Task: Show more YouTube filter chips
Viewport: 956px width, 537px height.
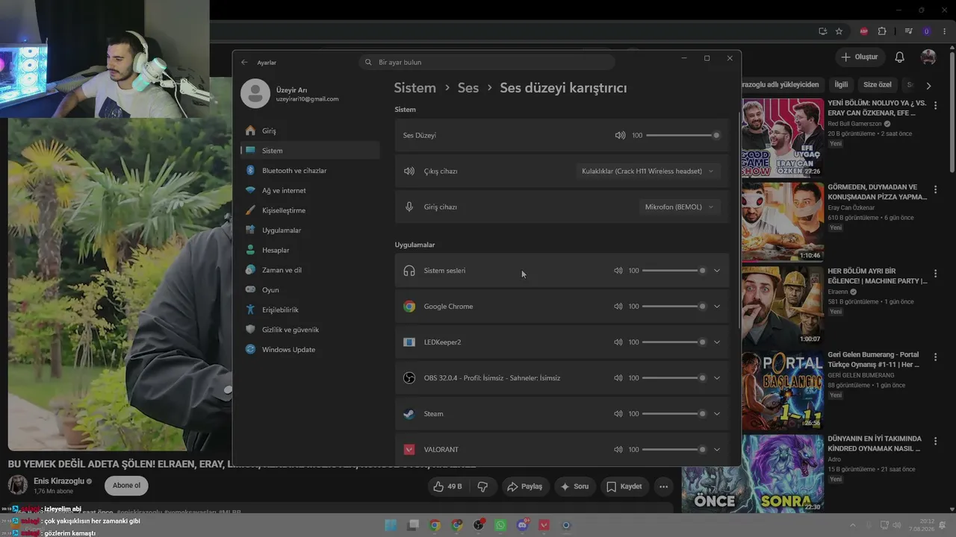Action: point(928,85)
